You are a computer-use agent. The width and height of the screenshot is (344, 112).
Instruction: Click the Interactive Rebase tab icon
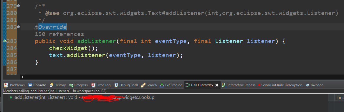[x=224, y=85]
